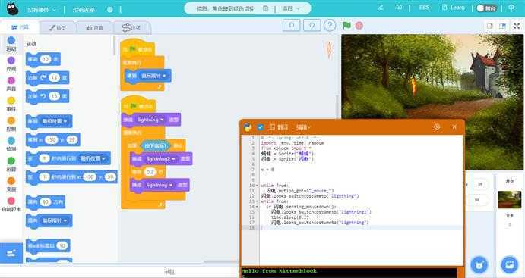Click the 0.2 value in wait block
The width and height of the screenshot is (525, 278).
point(150,172)
